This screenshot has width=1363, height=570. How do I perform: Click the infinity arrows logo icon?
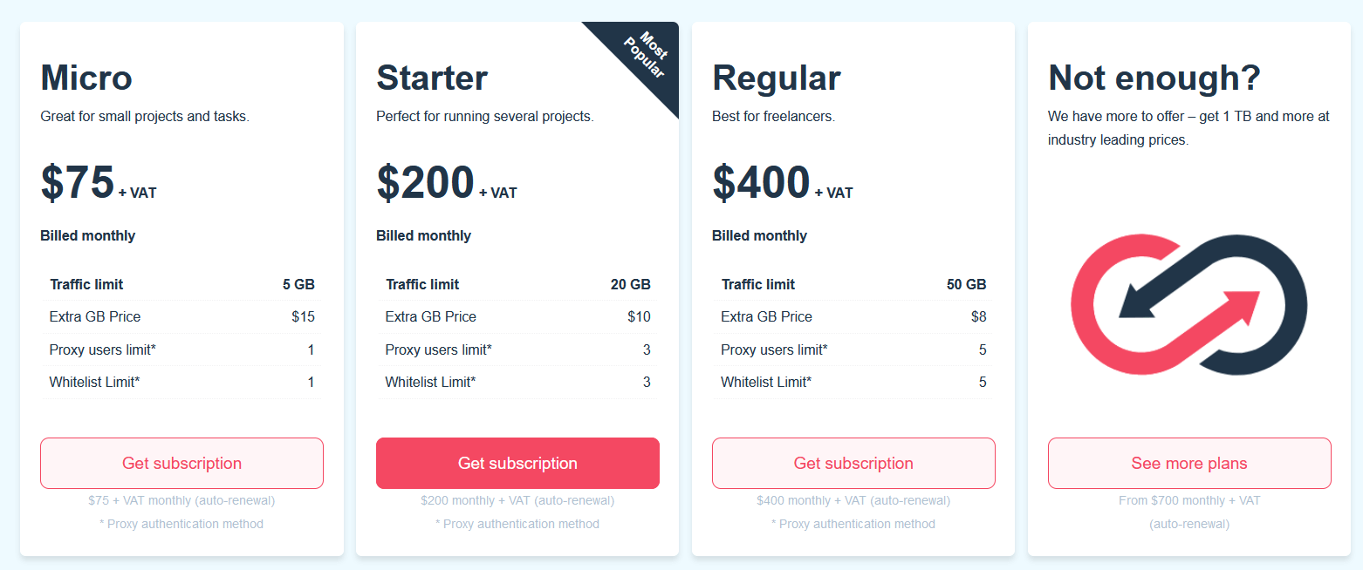1188,305
